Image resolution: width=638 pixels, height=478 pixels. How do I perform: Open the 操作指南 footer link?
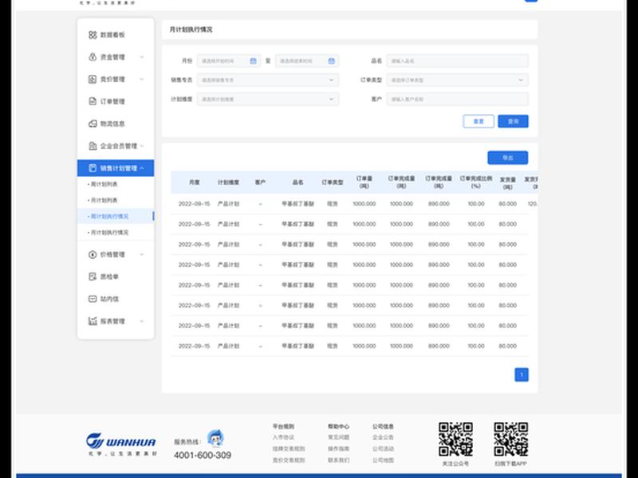[x=338, y=449]
